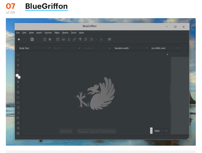
Task: Click the Dual View button
Action: pos(66,132)
